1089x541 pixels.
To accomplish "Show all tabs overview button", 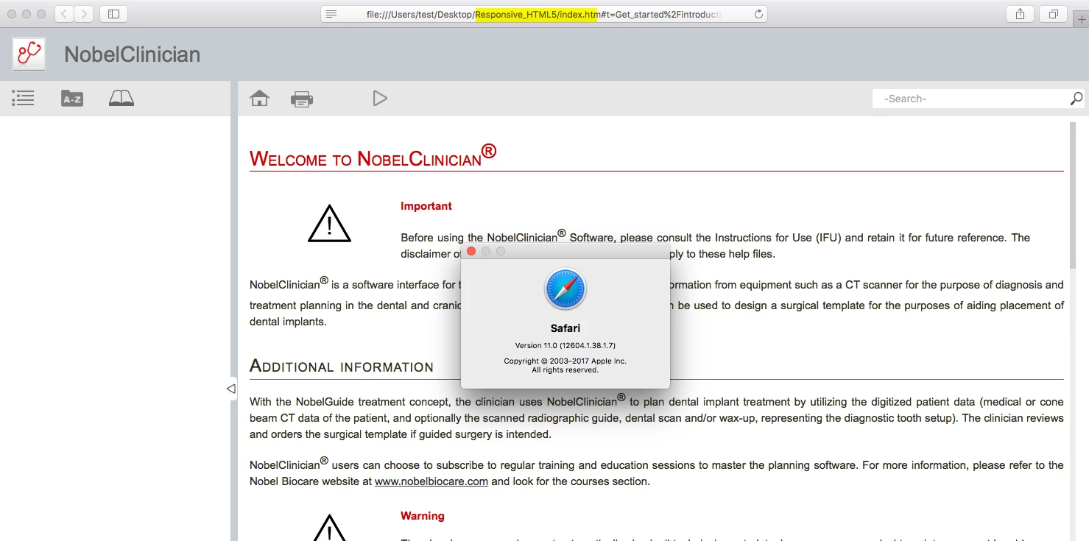I will pos(1054,13).
